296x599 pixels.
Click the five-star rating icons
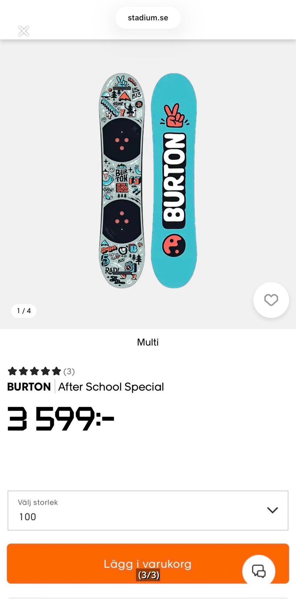coord(34,371)
